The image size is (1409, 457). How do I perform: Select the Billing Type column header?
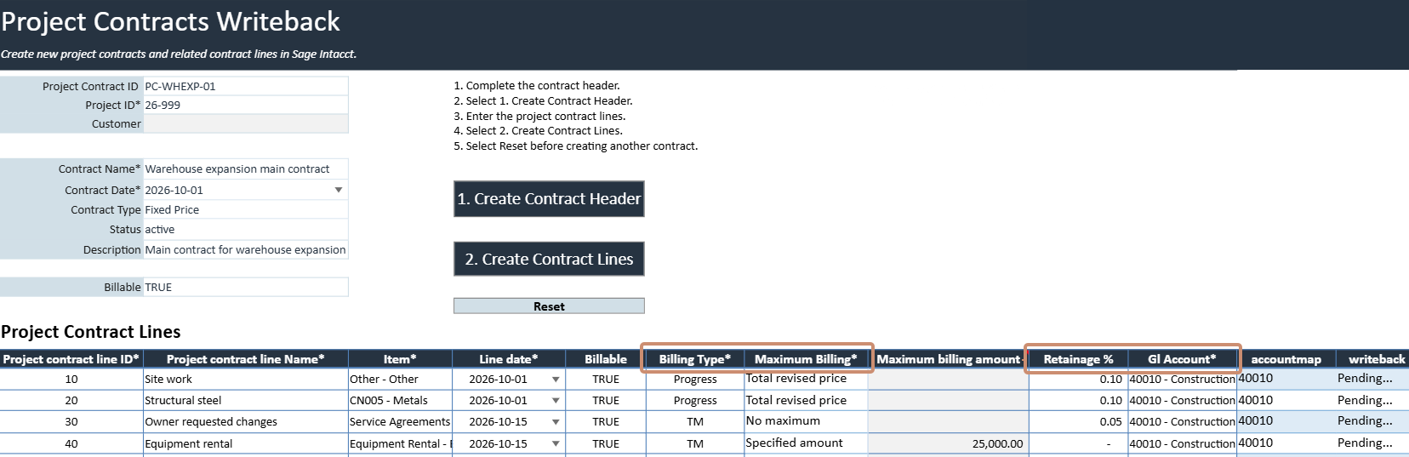694,359
